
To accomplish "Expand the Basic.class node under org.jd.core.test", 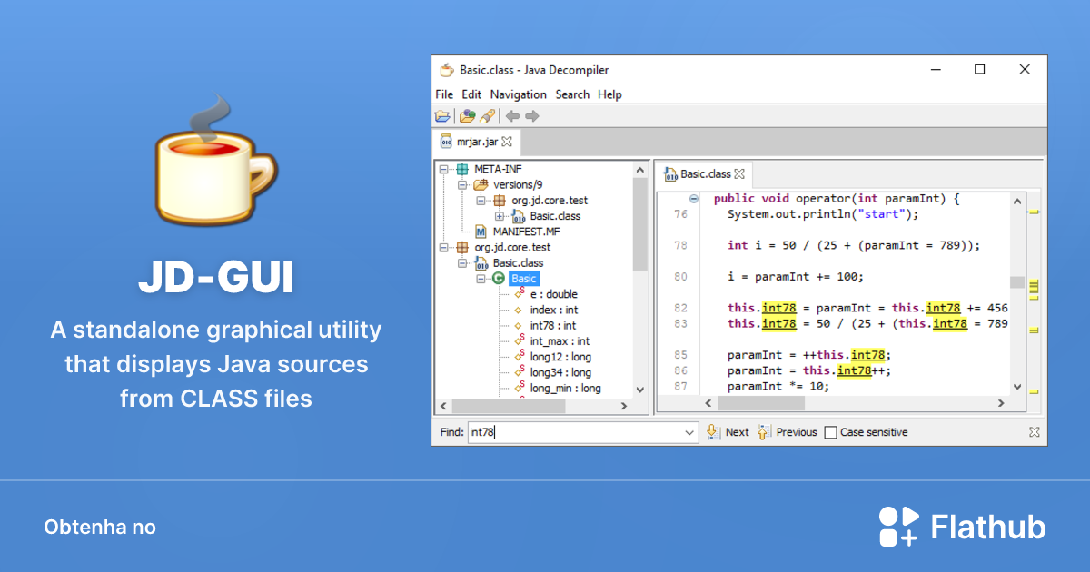I will tap(461, 262).
